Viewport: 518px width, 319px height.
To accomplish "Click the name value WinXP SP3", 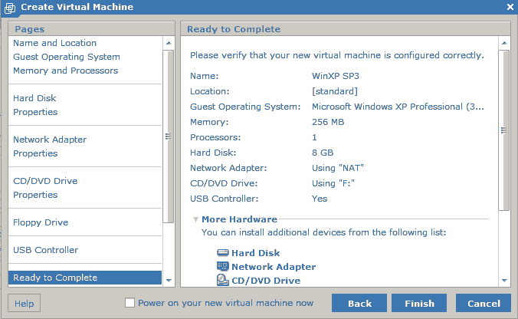I will [336, 76].
